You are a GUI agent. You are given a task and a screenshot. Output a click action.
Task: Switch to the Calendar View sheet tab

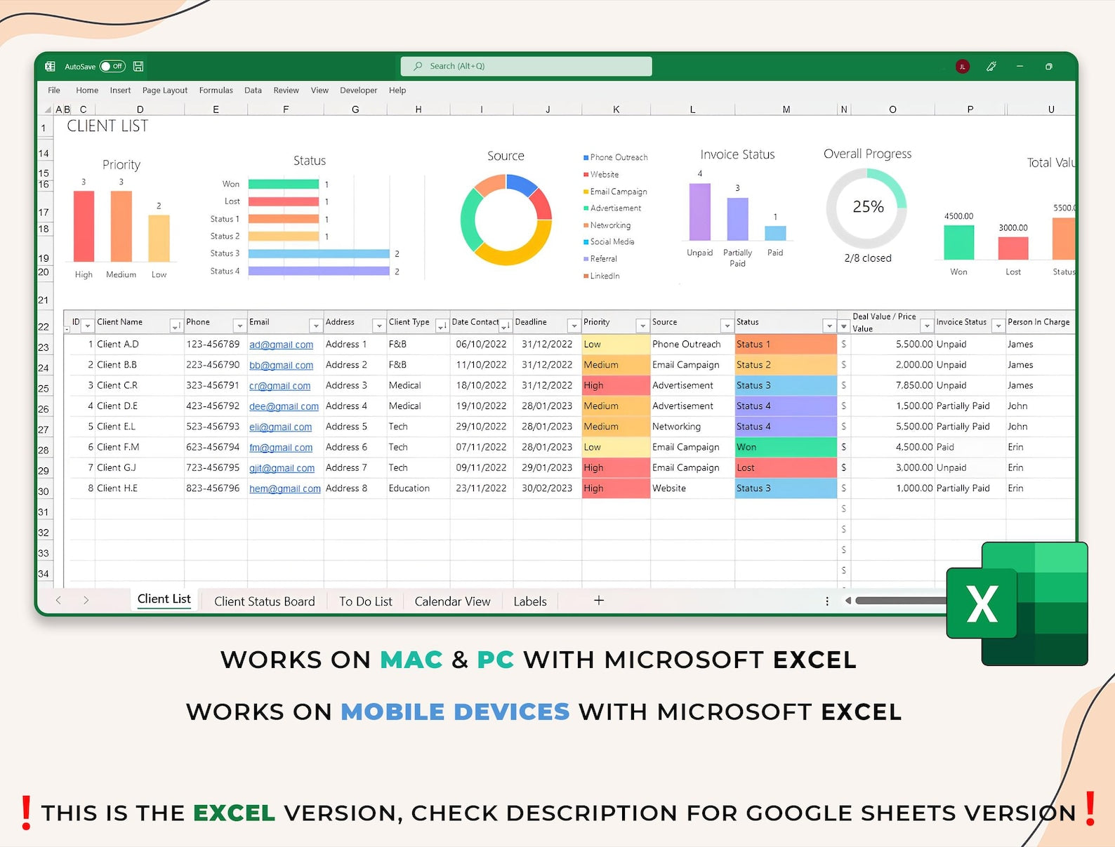(452, 601)
